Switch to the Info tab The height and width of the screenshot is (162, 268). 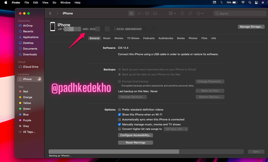(x=214, y=38)
